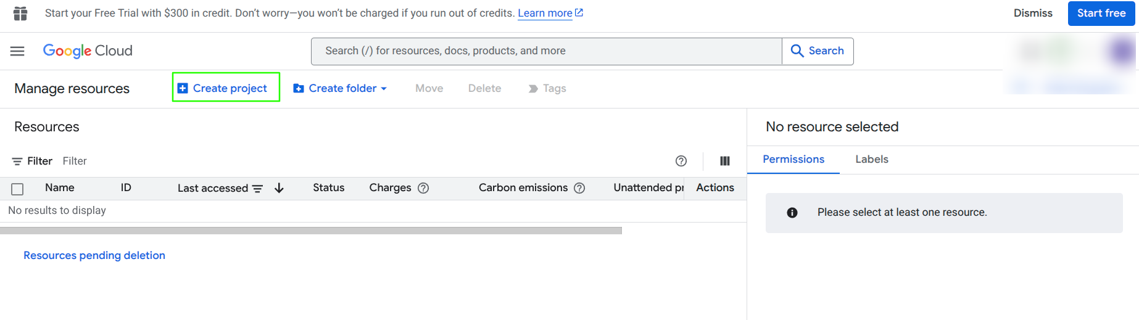Screen dimensions: 1139x320
Task: Sort by Name column header
Action: click(60, 187)
